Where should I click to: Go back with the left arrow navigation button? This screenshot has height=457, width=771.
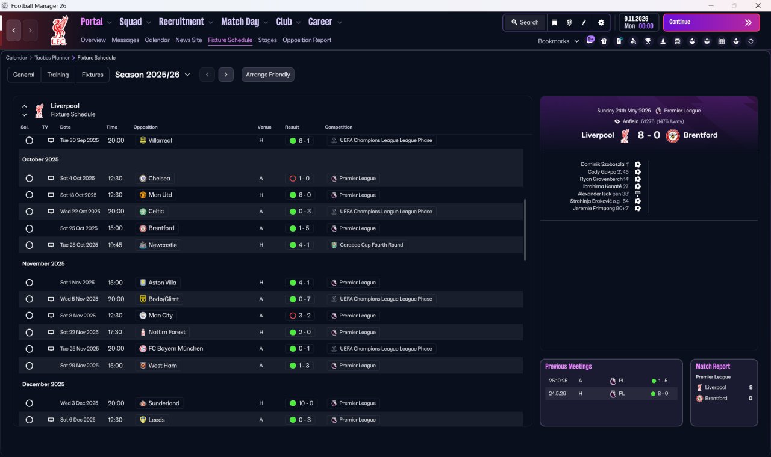click(x=14, y=31)
